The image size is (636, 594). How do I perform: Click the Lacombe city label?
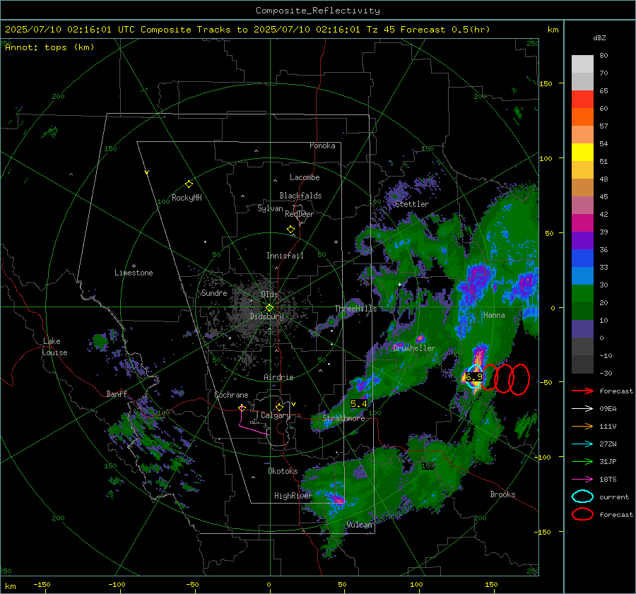[305, 177]
